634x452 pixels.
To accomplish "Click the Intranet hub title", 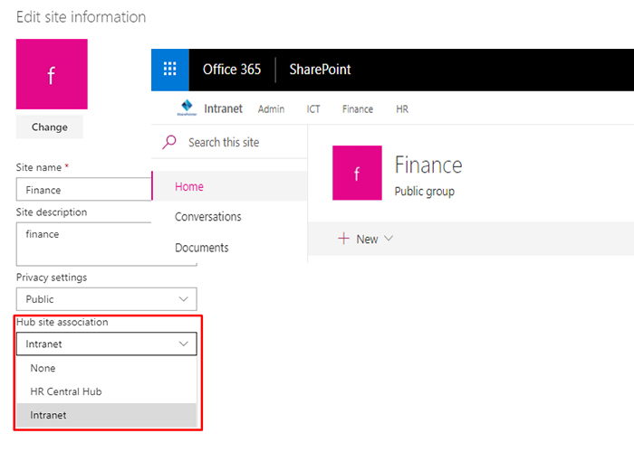I will 223,108.
